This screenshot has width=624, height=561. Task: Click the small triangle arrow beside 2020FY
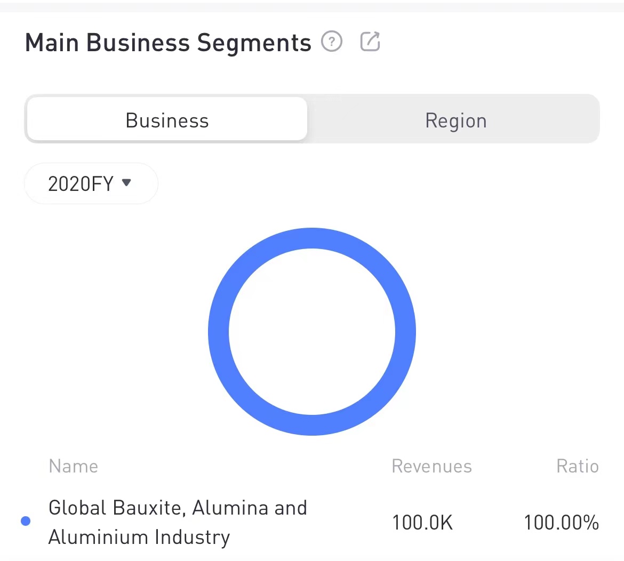126,182
